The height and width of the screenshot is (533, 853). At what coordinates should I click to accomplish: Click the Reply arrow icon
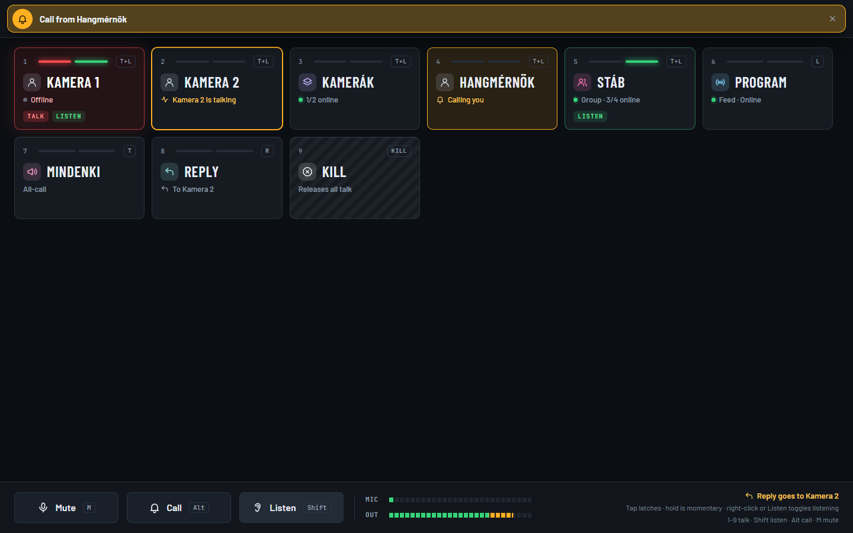[x=169, y=172]
